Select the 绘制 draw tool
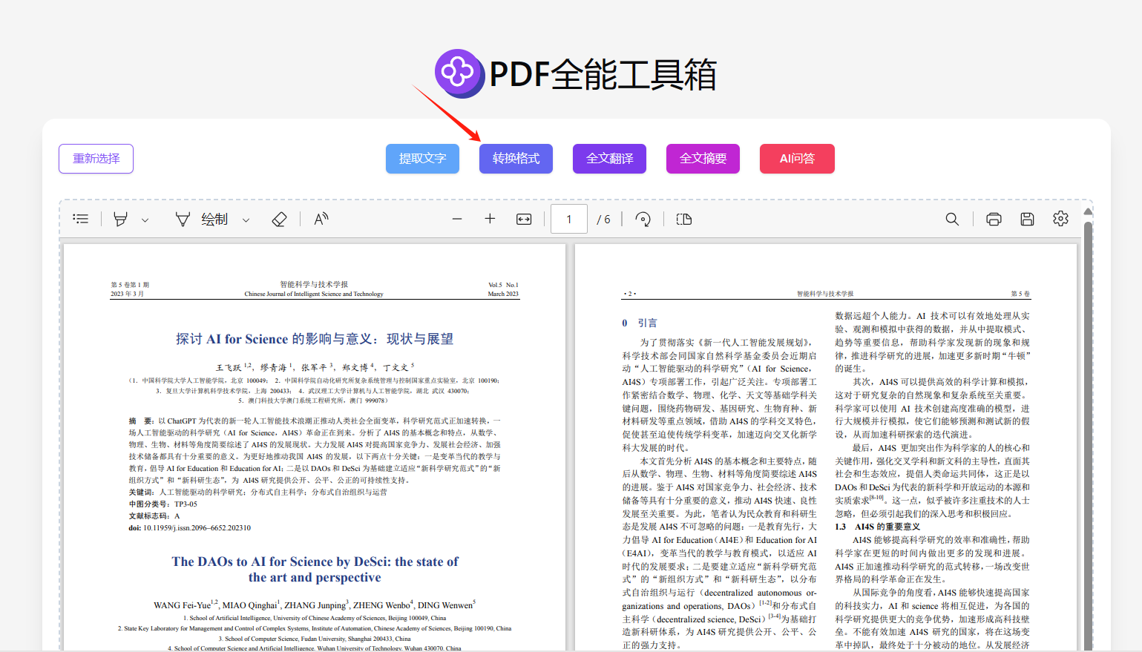This screenshot has height=652, width=1142. tap(201, 219)
